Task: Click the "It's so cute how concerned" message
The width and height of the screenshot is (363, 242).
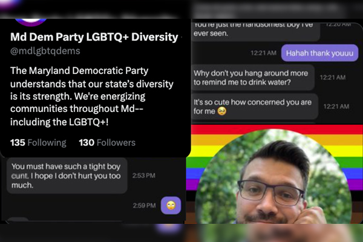Action: (x=255, y=106)
